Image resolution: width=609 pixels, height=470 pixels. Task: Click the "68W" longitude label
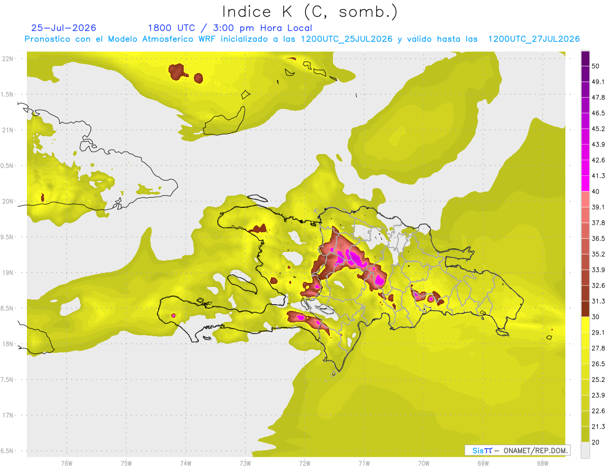[543, 463]
